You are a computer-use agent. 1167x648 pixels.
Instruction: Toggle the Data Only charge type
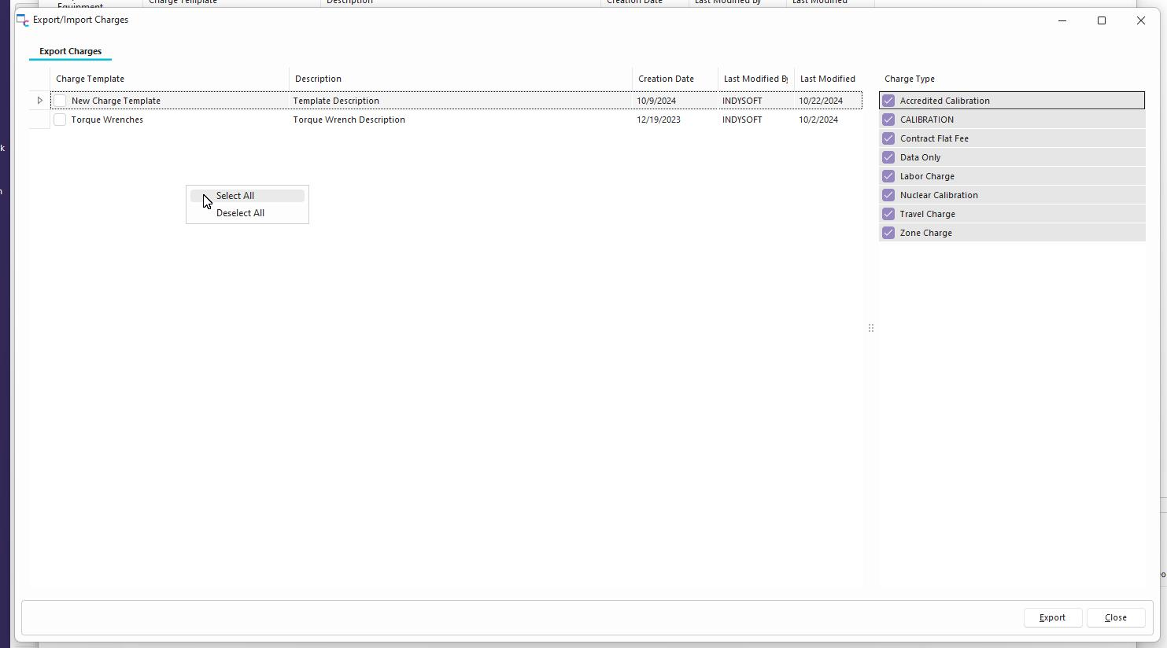(x=888, y=157)
